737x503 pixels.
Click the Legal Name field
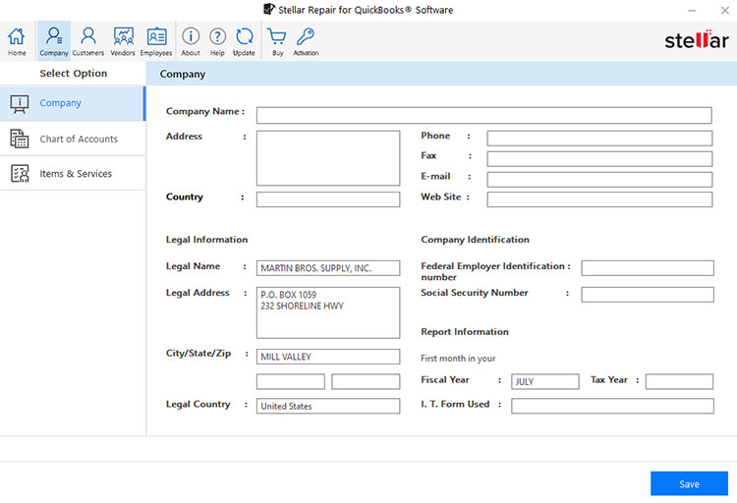click(x=328, y=268)
